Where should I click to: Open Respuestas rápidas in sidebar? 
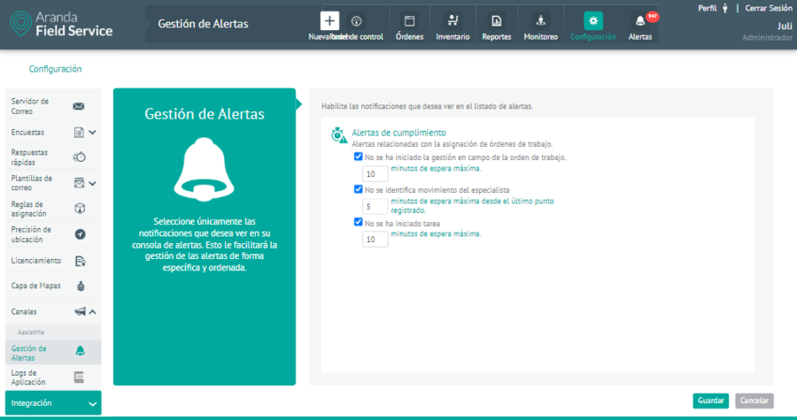point(53,157)
